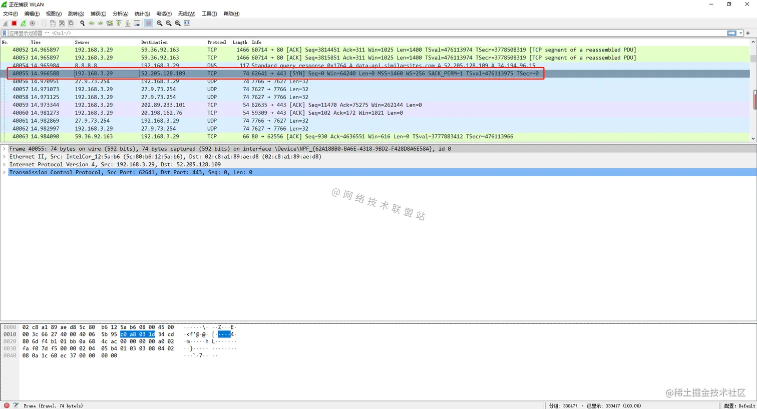Open capture options gear icon
The width and height of the screenshot is (757, 409).
coord(33,24)
